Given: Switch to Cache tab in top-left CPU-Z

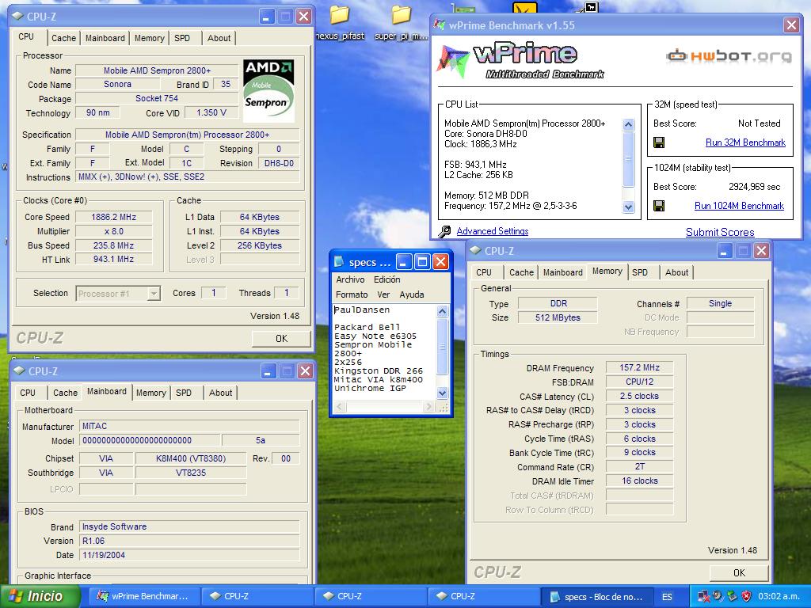Looking at the screenshot, I should 63,38.
